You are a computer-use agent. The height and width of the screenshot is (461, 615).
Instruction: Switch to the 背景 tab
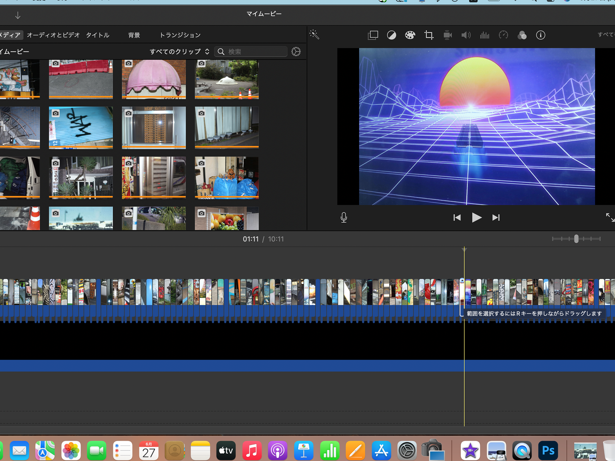point(134,35)
